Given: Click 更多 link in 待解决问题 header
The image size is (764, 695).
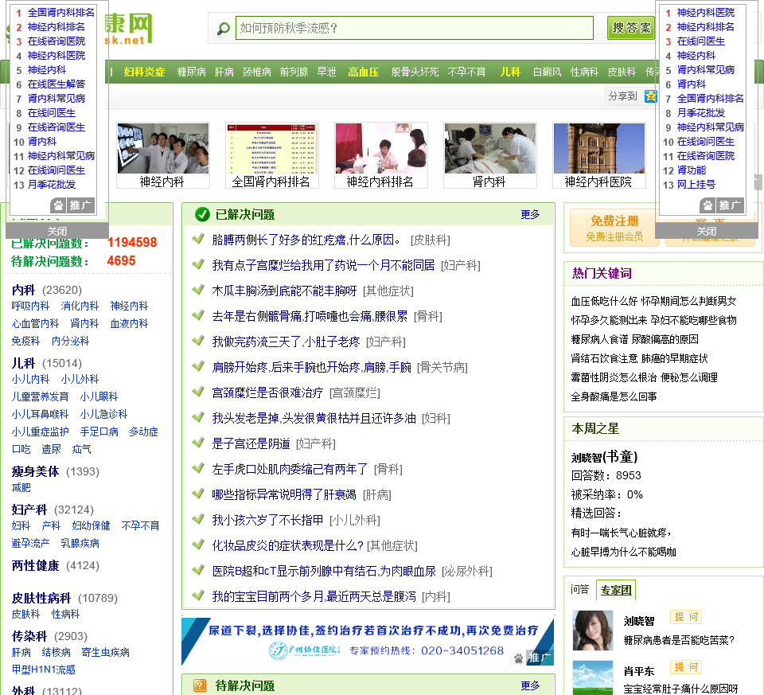Looking at the screenshot, I should click(530, 685).
